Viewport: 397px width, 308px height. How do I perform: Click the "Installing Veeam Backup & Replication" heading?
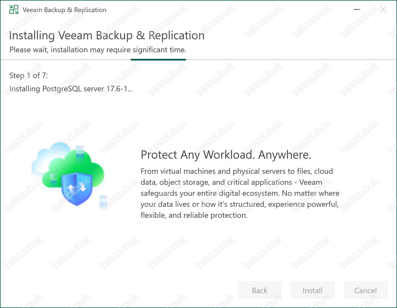[107, 36]
